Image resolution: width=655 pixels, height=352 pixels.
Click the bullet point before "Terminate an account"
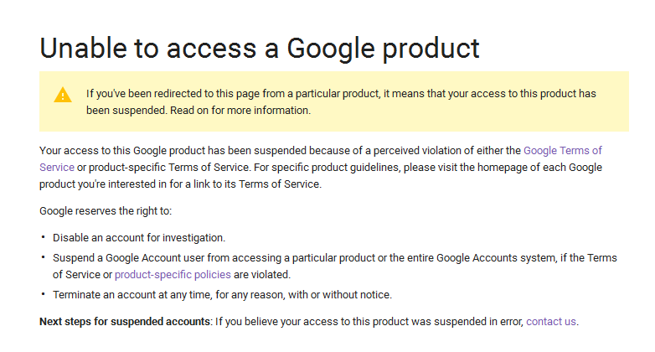[43, 294]
